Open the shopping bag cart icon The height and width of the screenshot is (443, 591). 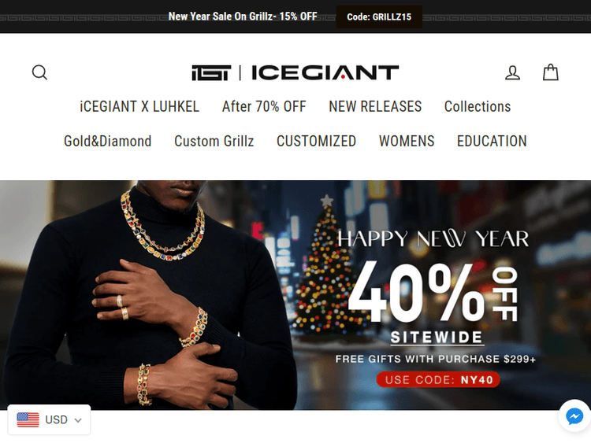550,72
